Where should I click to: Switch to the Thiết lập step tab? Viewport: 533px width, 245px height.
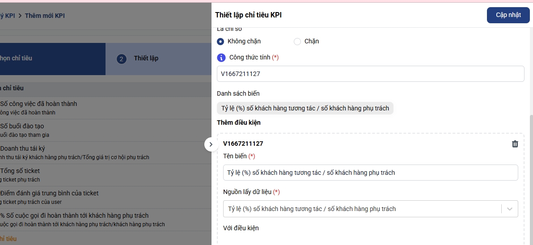pyautogui.click(x=146, y=59)
